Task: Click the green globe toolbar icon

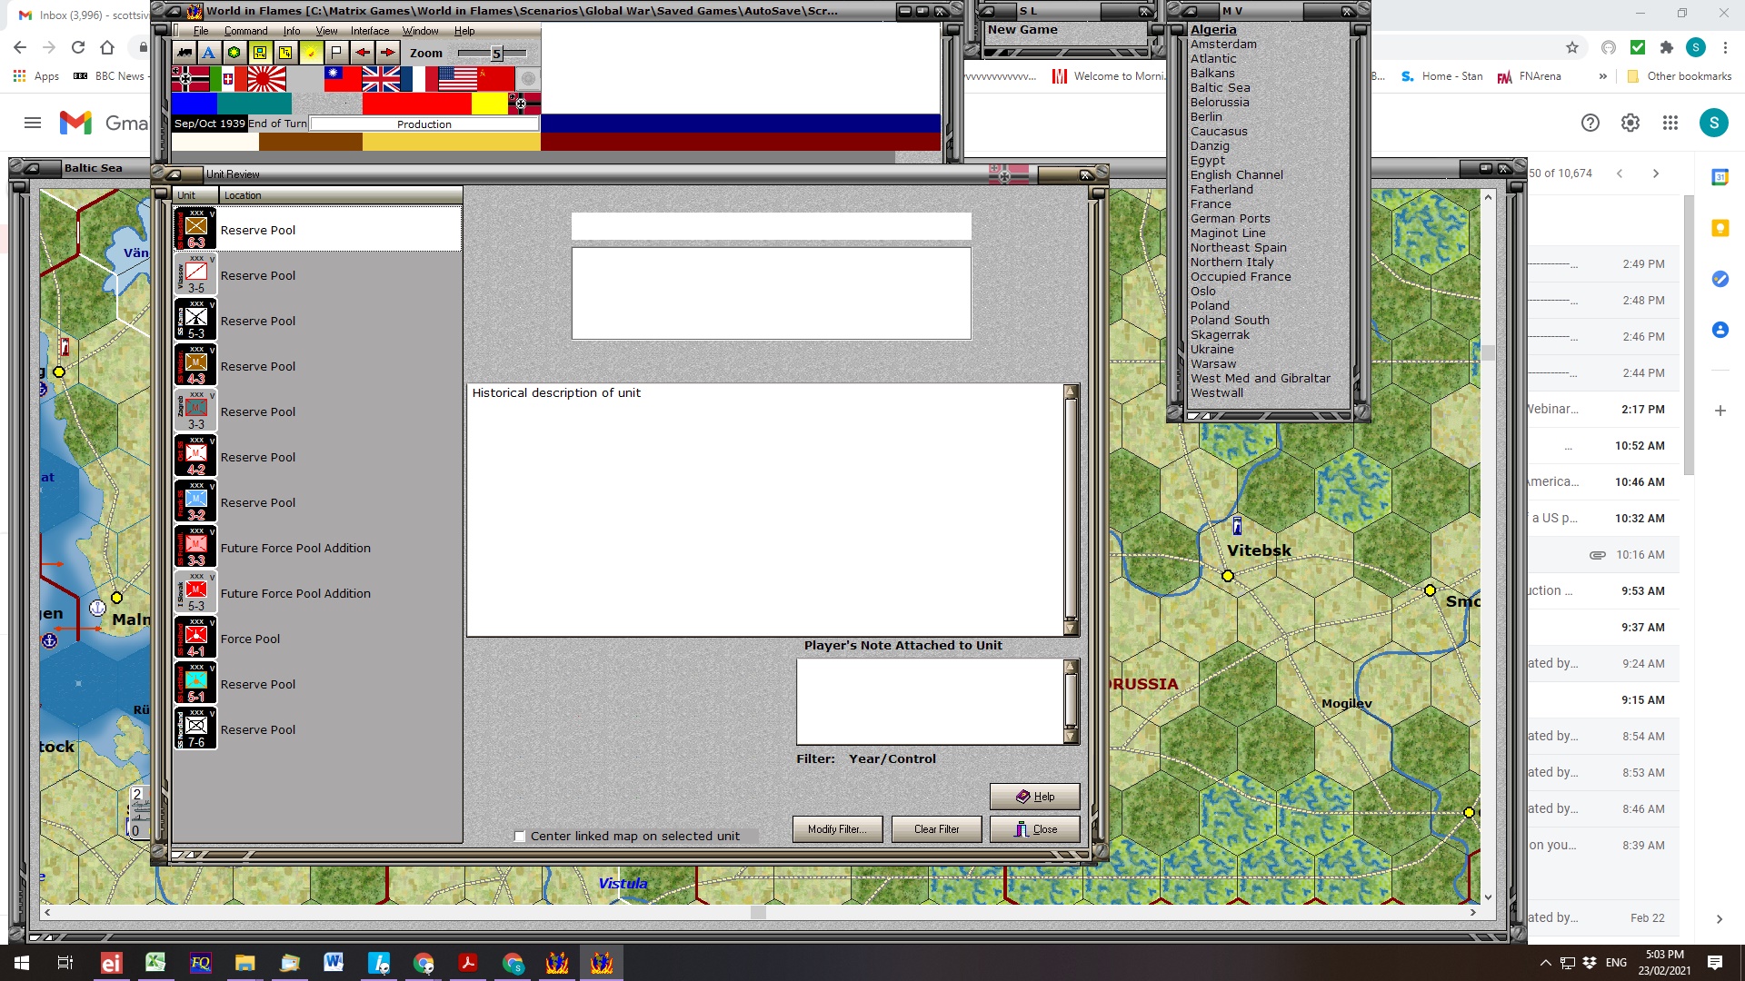Action: coord(234,53)
